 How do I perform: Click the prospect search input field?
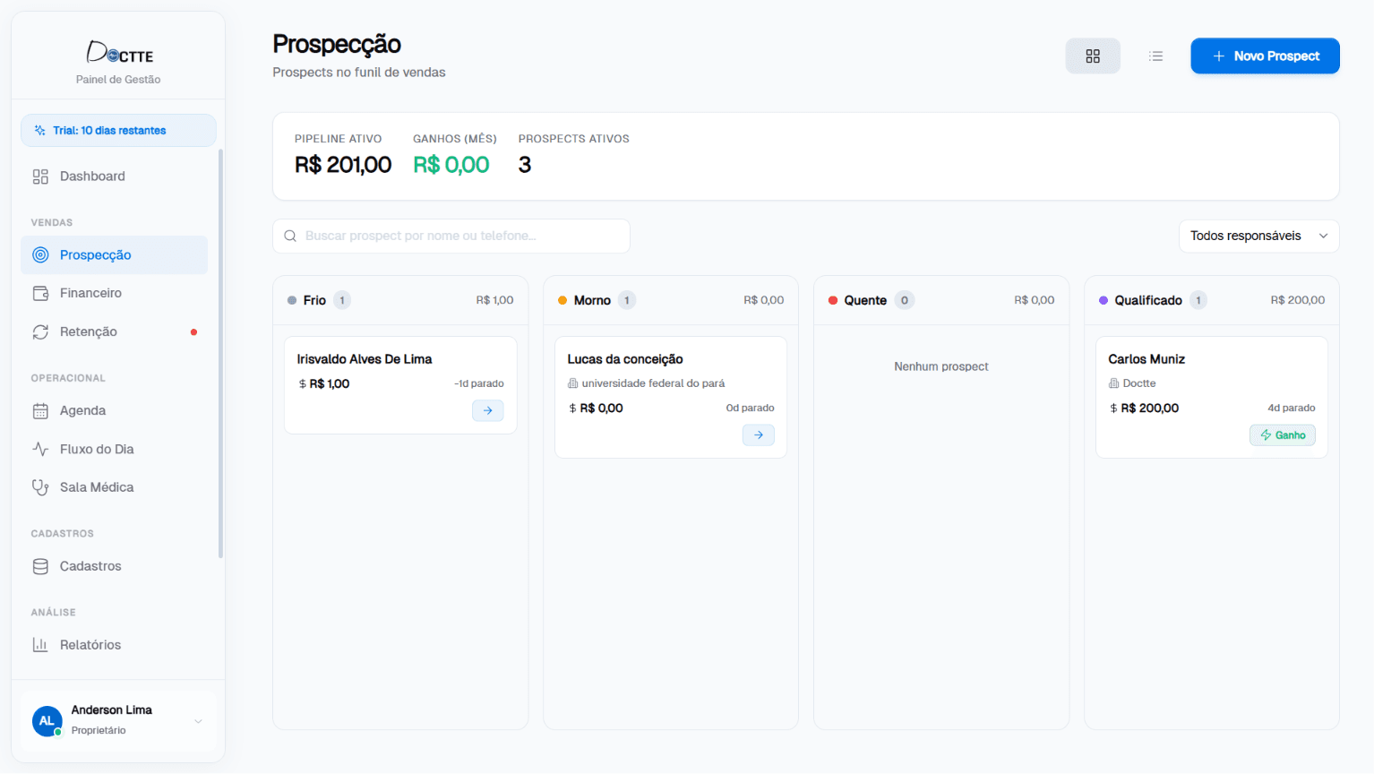[451, 236]
